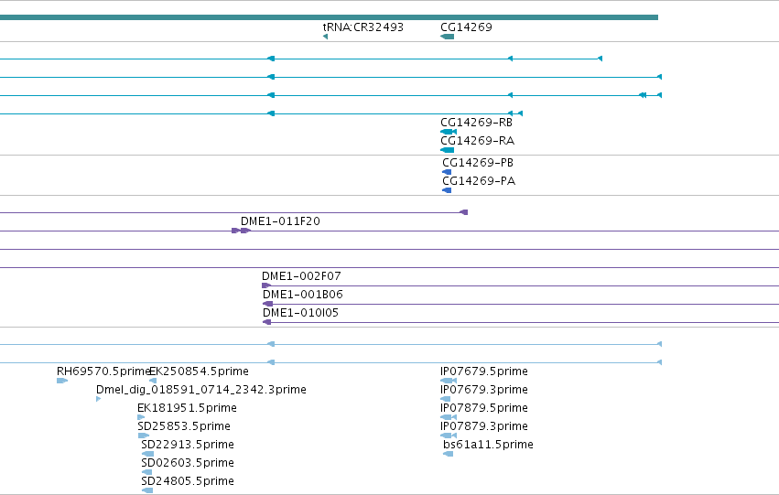Open the DME1-002F07 feature label
The image size is (779, 495).
coord(301,276)
